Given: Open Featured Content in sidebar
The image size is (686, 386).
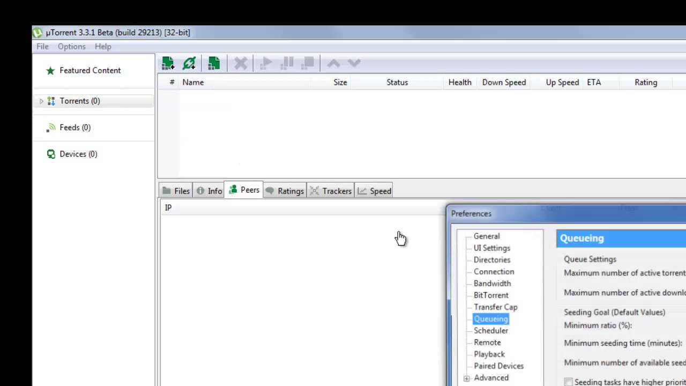Looking at the screenshot, I should point(90,70).
